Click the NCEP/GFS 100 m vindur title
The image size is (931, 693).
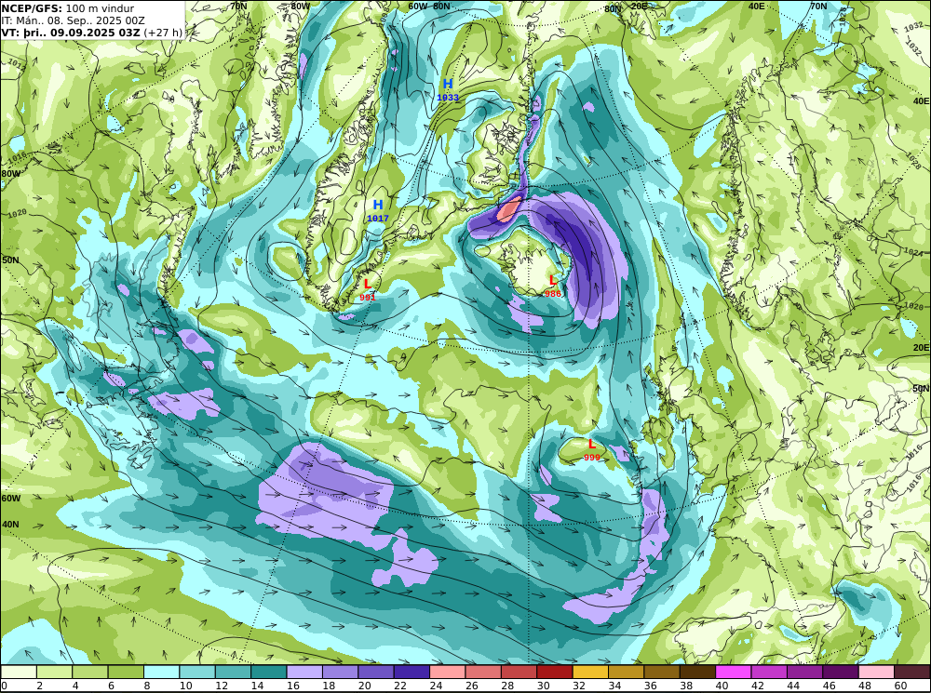point(68,8)
